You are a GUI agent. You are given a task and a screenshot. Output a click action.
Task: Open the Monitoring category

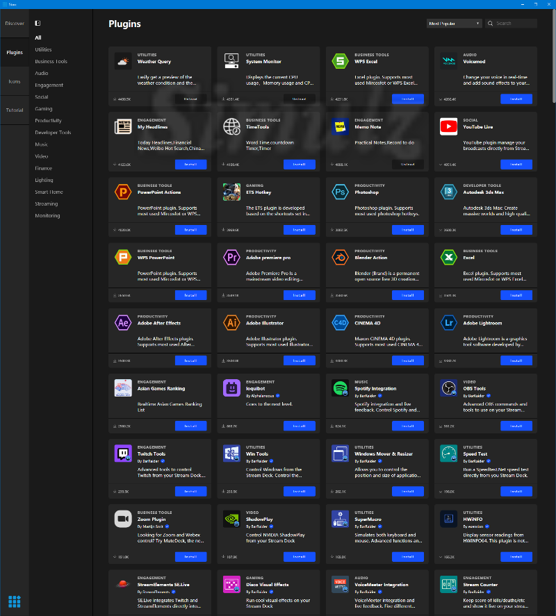(47, 215)
